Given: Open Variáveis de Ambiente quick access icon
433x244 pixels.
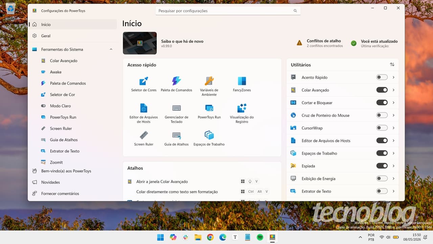Looking at the screenshot, I should [x=209, y=86].
